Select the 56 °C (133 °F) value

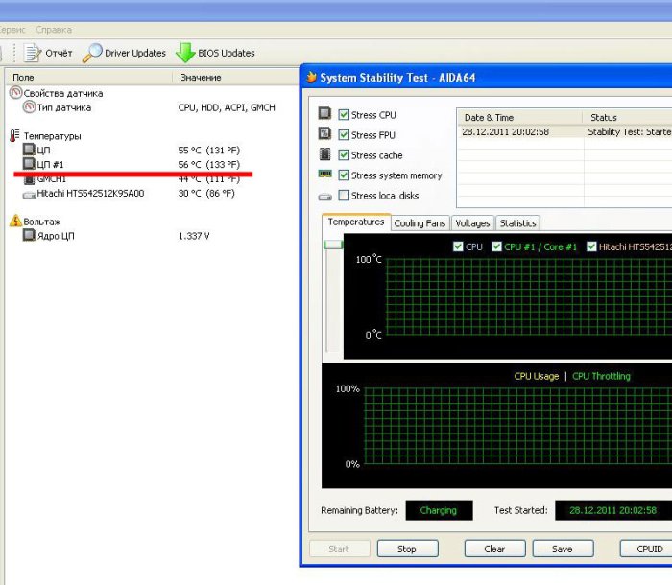click(208, 164)
